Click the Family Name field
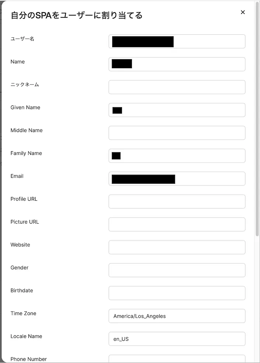The width and height of the screenshot is (260, 363). click(x=177, y=156)
